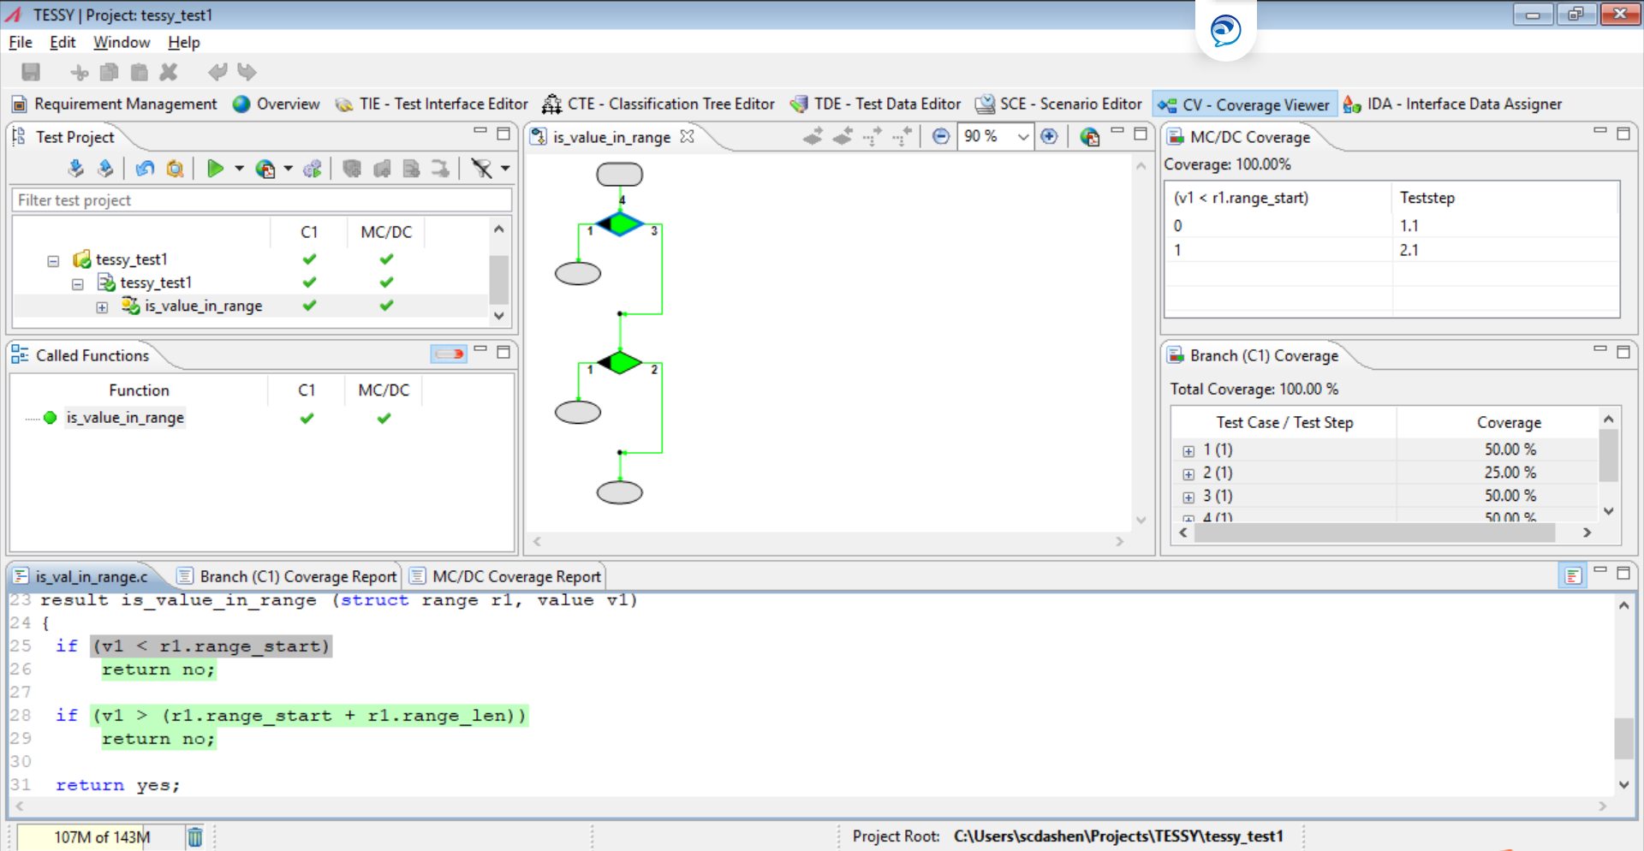The image size is (1644, 851).
Task: Open CTE - Classification Tree Editor perspective
Action: tap(658, 104)
